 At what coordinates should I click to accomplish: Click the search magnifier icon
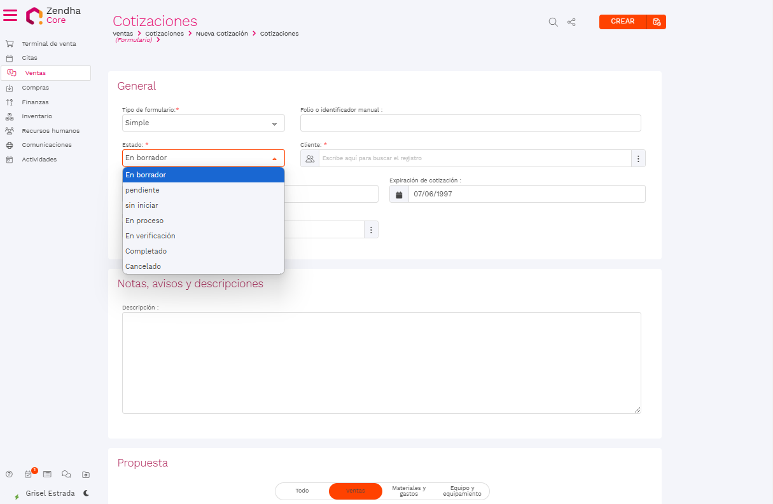[x=553, y=22]
